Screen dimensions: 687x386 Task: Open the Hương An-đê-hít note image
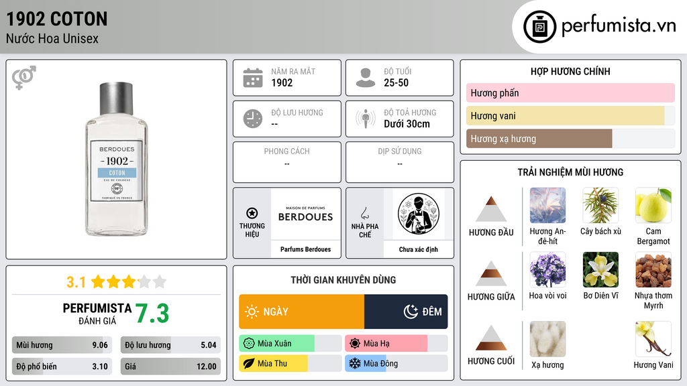click(x=547, y=206)
